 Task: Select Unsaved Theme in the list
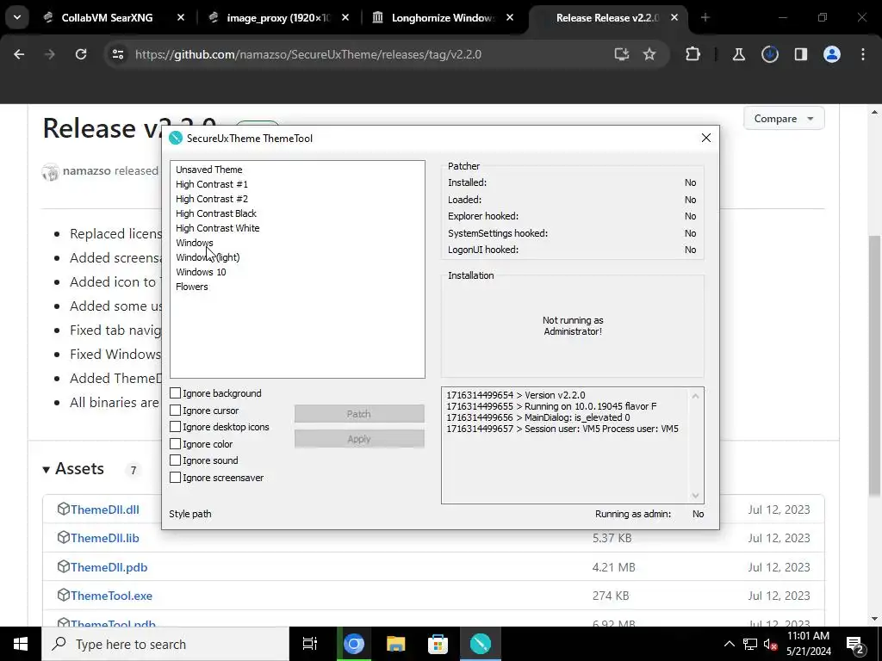tap(208, 170)
